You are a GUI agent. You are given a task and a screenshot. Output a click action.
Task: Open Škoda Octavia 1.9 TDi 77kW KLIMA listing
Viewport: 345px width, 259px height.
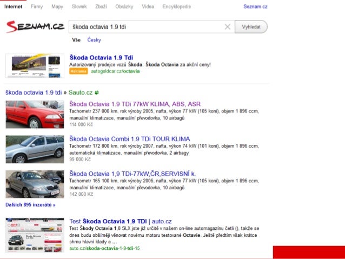pos(135,104)
